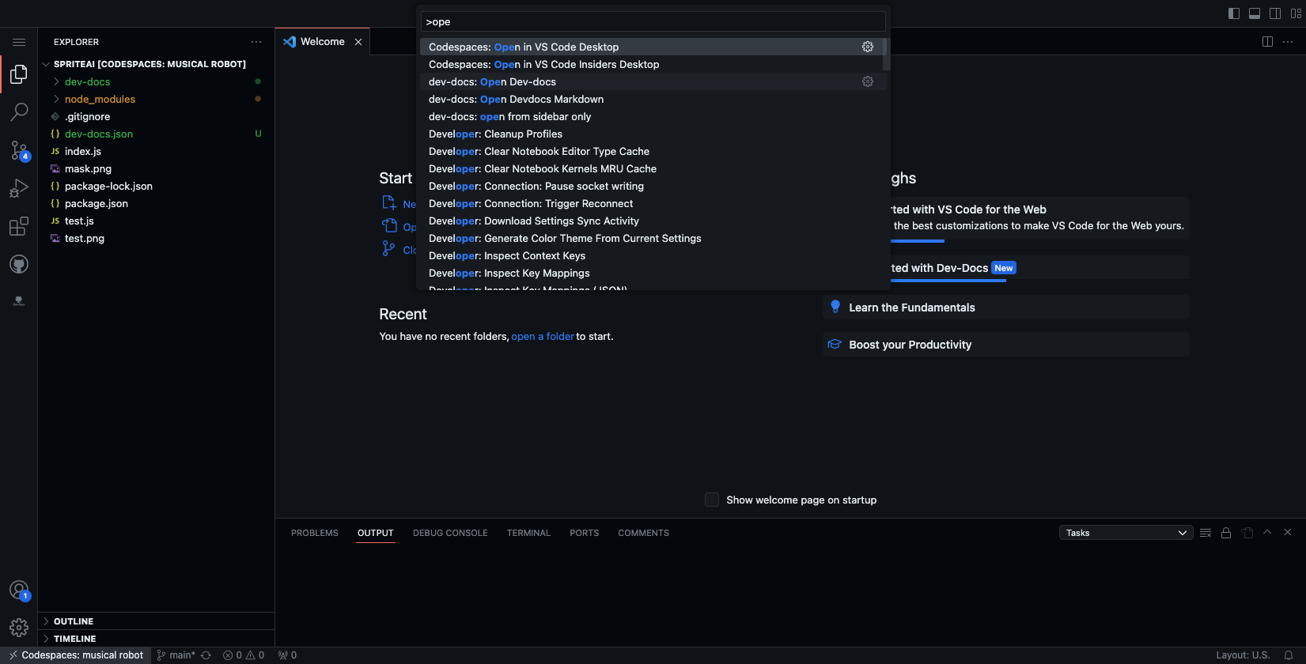This screenshot has height=664, width=1306.
Task: Click the 'open a folder' link
Action: pyautogui.click(x=543, y=337)
